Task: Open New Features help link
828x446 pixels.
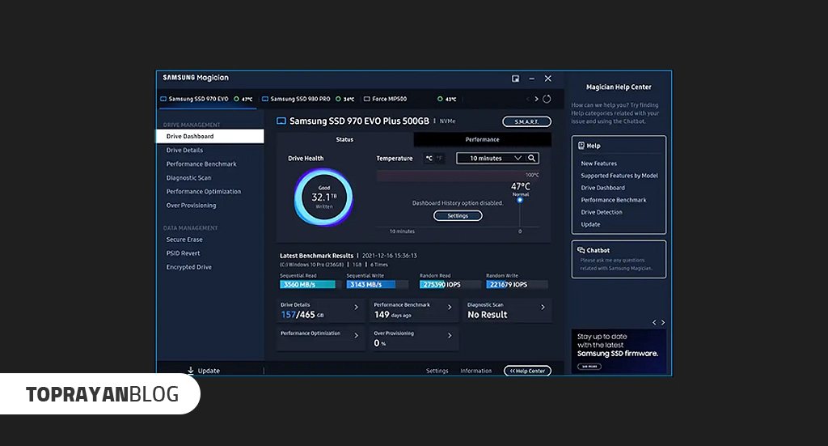Action: 599,164
